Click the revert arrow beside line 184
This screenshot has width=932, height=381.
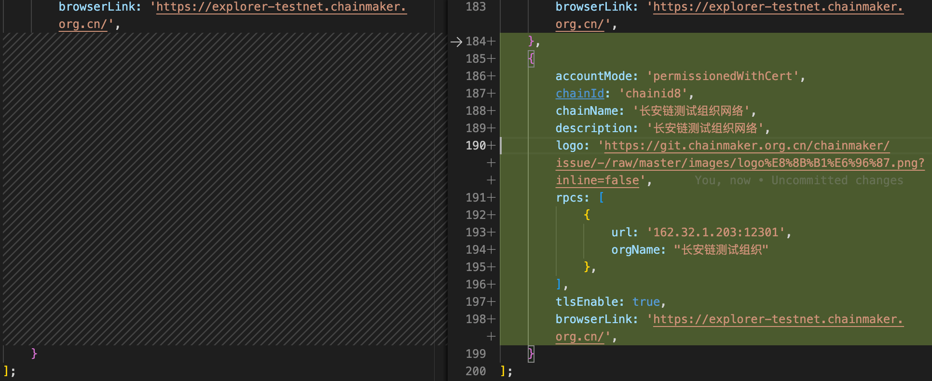[456, 42]
